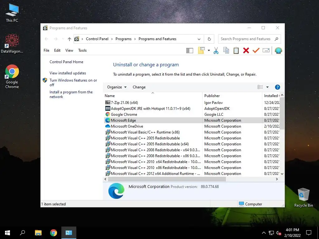319x239 pixels.
Task: Click the orange checkmark Properties icon
Action: [x=256, y=50]
